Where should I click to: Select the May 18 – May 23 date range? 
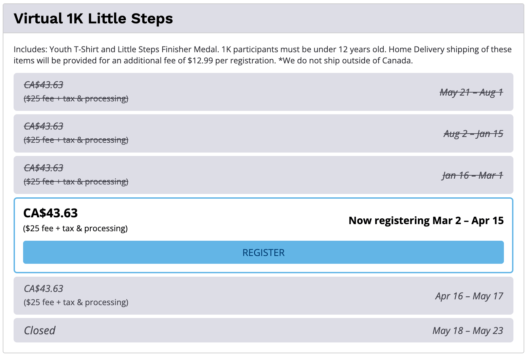[x=468, y=331]
